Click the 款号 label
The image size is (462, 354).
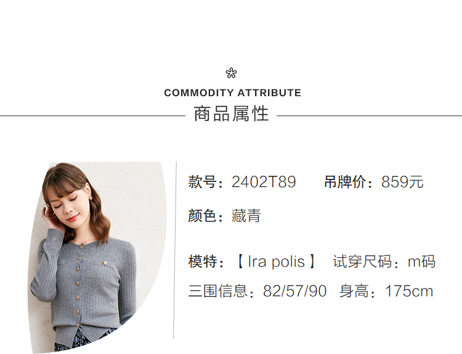[203, 183]
